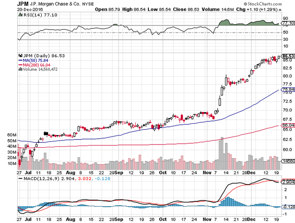Image resolution: width=295 pixels, height=223 pixels.
Task: Click the RSI 77.10 value tag on the right axis
Action: [x=288, y=23]
